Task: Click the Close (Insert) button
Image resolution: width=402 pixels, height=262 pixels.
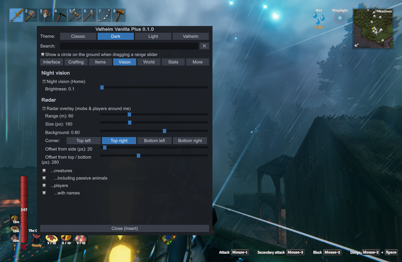Action: (x=125, y=229)
